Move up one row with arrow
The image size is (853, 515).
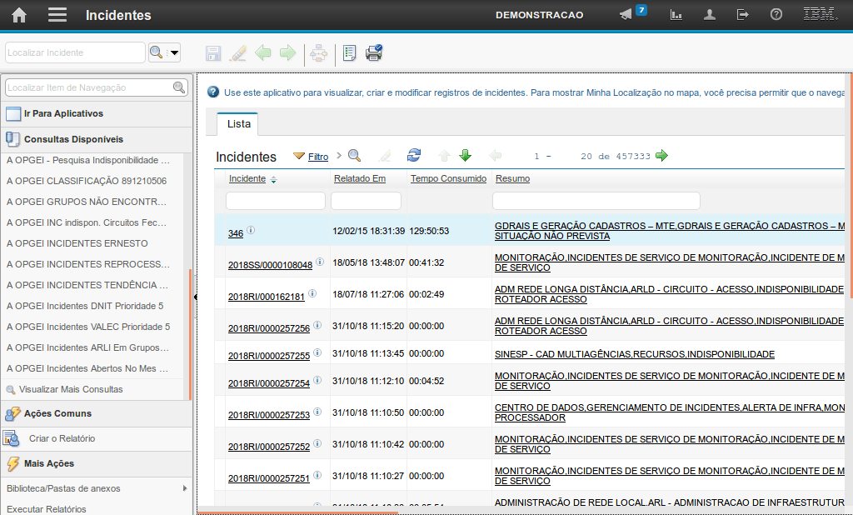tap(445, 156)
